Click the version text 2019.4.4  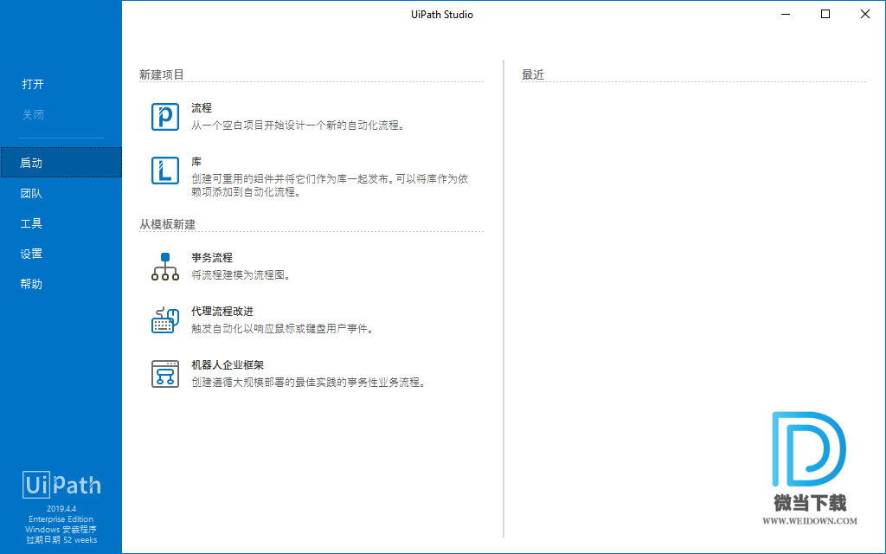(x=61, y=509)
